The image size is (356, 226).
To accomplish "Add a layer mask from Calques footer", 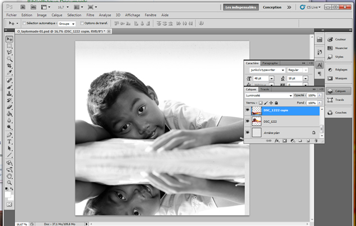I will coord(284,141).
